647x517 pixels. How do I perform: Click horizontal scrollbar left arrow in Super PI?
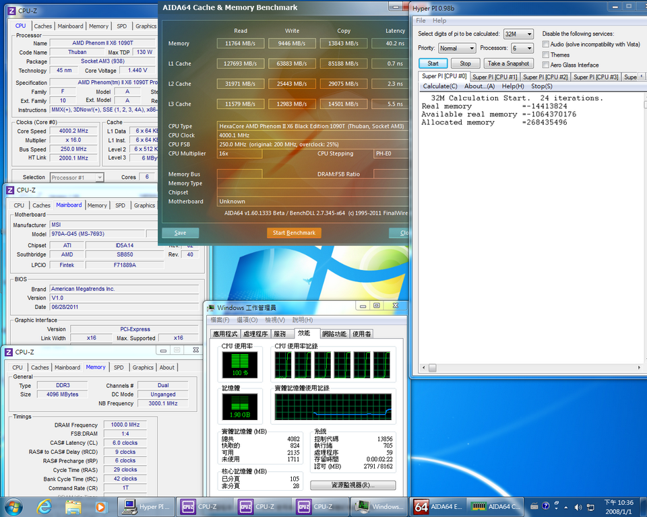(424, 368)
